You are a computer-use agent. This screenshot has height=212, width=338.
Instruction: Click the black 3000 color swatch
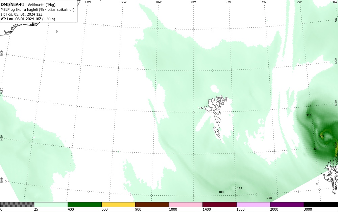(321, 205)
